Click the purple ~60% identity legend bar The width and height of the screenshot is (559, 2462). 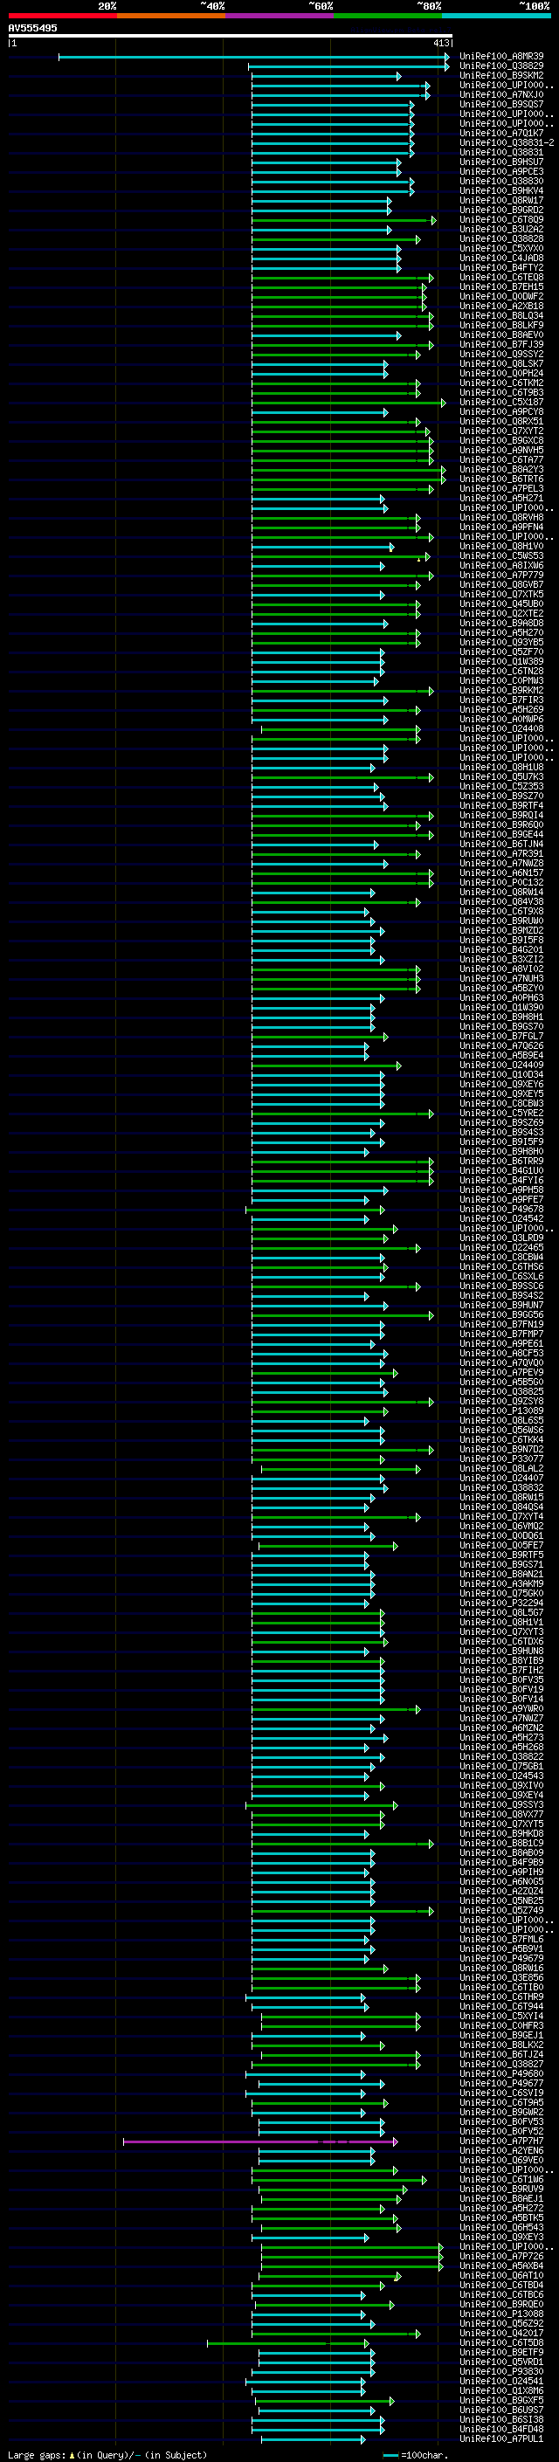(x=280, y=16)
